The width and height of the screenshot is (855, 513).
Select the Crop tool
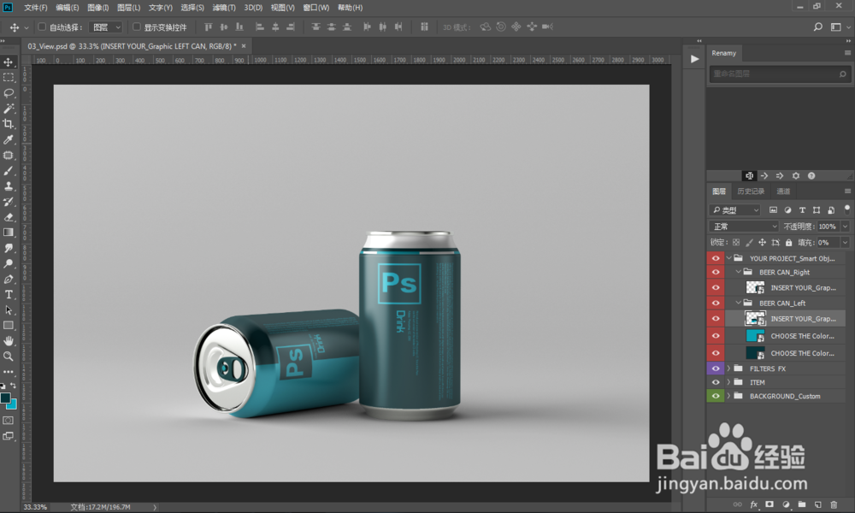coord(9,124)
